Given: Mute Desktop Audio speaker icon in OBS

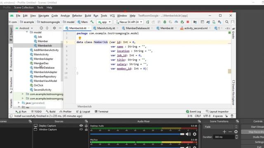Looking at the screenshot, I should click(188, 134).
